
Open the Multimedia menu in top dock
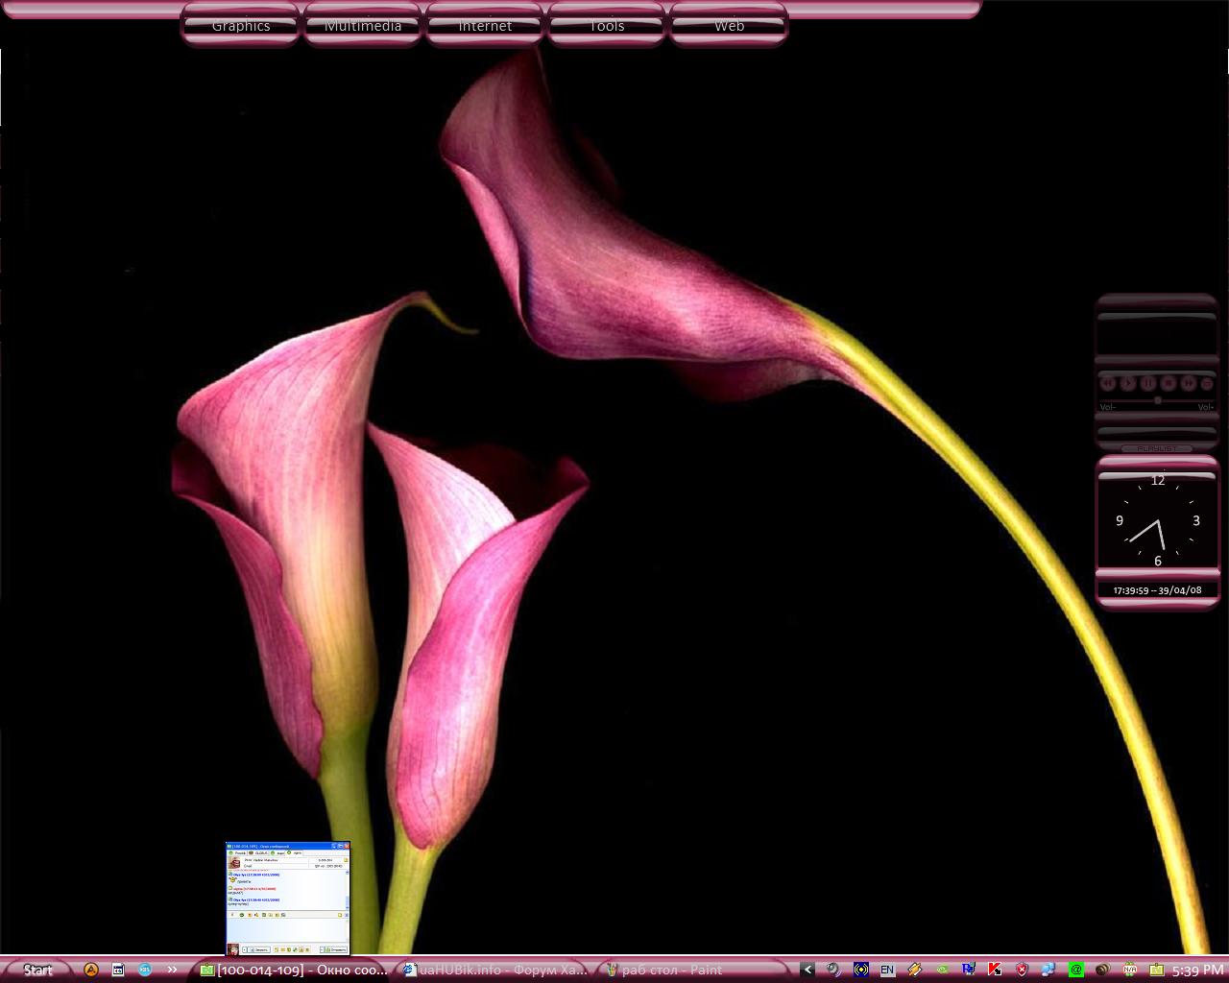pyautogui.click(x=363, y=25)
